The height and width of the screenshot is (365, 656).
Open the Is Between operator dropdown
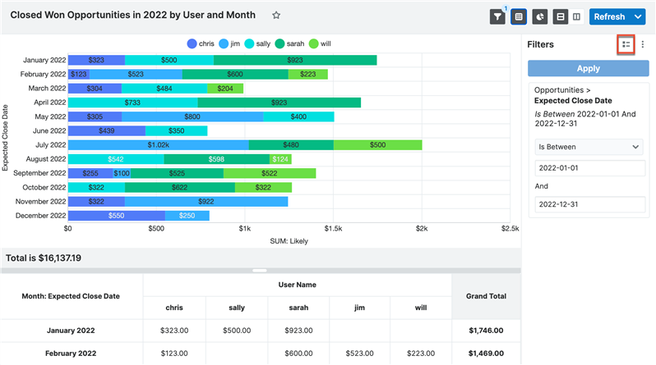(589, 147)
